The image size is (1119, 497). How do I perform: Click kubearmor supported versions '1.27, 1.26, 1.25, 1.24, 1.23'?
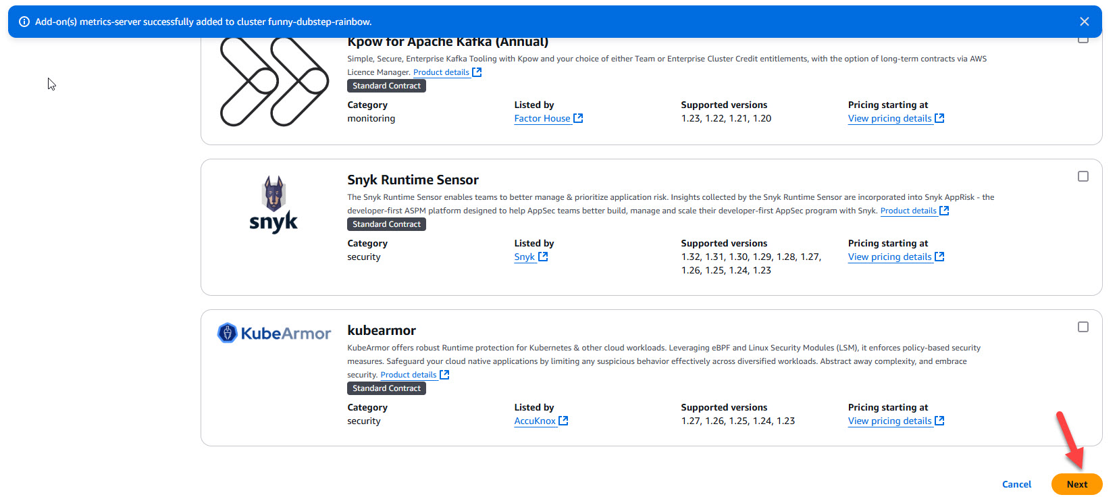click(738, 421)
